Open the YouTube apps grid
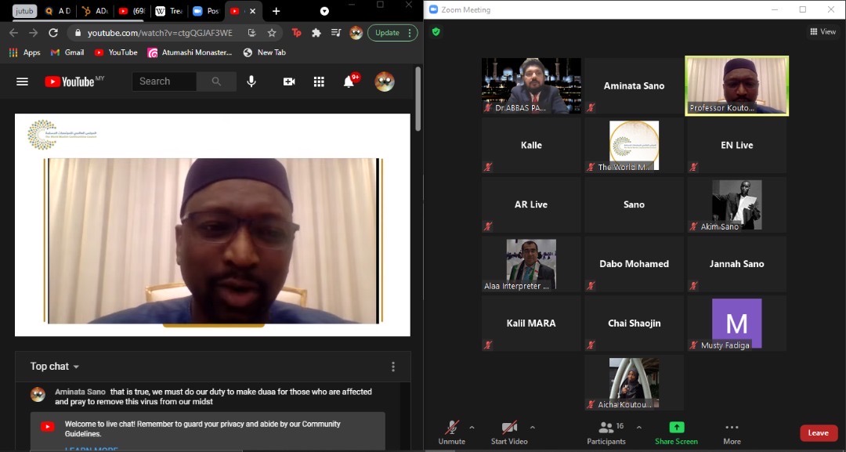The height and width of the screenshot is (452, 846). tap(319, 81)
